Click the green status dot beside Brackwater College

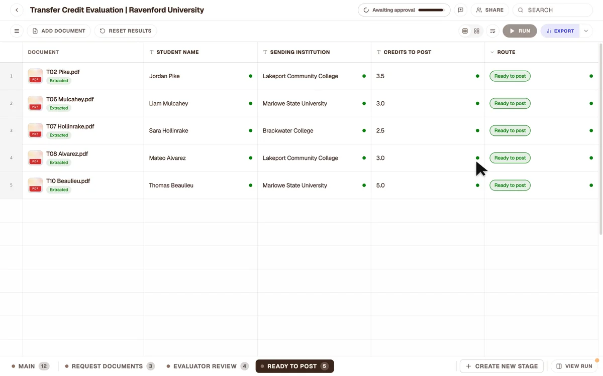(x=364, y=131)
